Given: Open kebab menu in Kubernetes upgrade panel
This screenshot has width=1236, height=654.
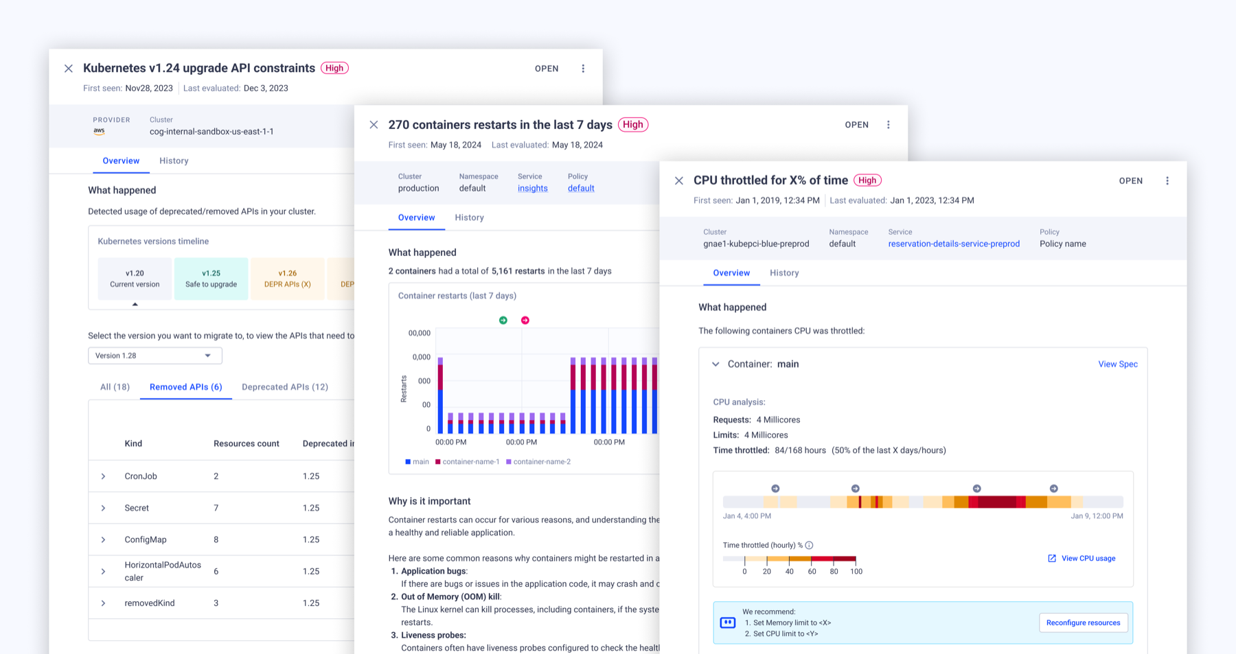Looking at the screenshot, I should click(583, 69).
